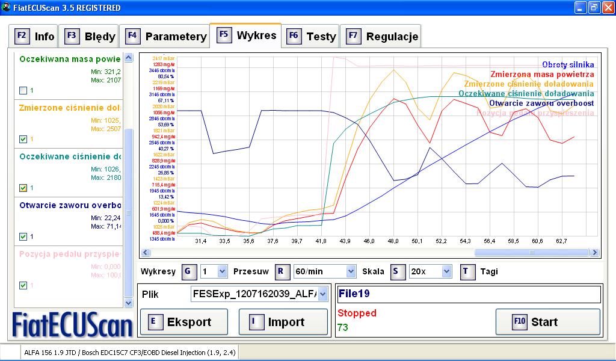Image resolution: width=616 pixels, height=361 pixels.
Task: Open the F3 Błędy tab
Action: (x=90, y=36)
